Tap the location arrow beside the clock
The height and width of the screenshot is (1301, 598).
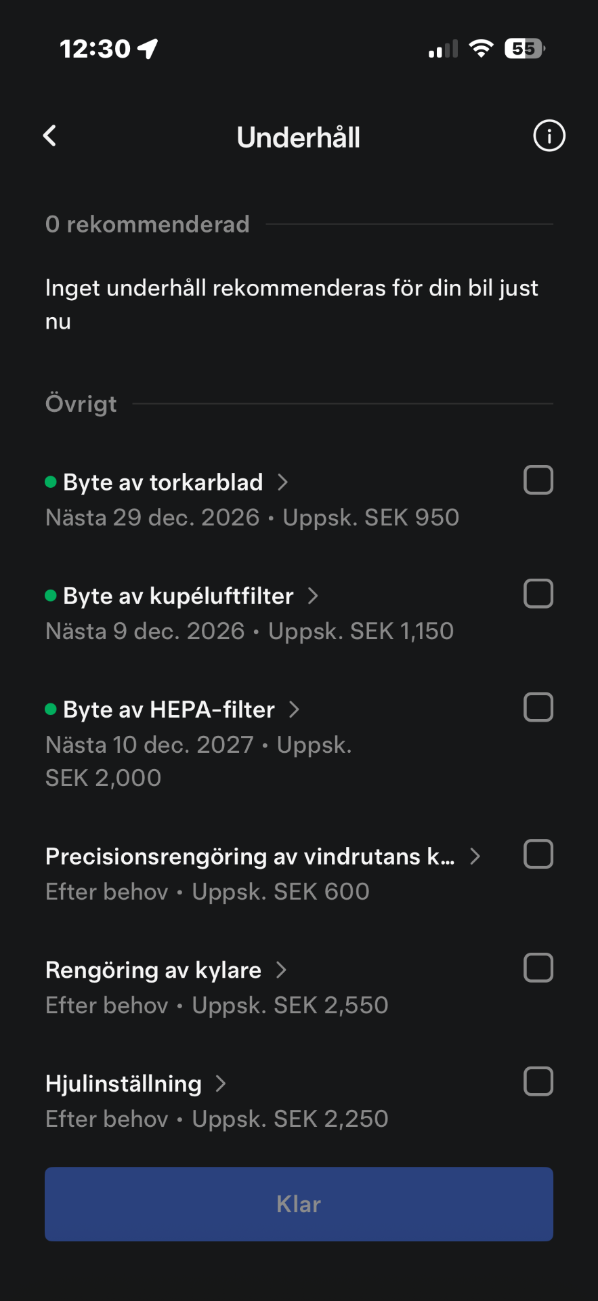tap(148, 49)
